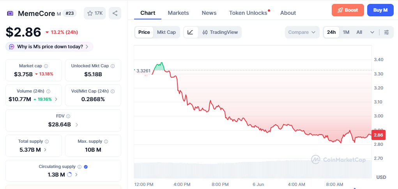Click the $3.75B market cap value
The width and height of the screenshot is (398, 189).
coord(23,74)
